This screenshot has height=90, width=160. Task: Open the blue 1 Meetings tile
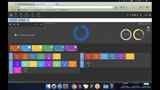(26, 48)
